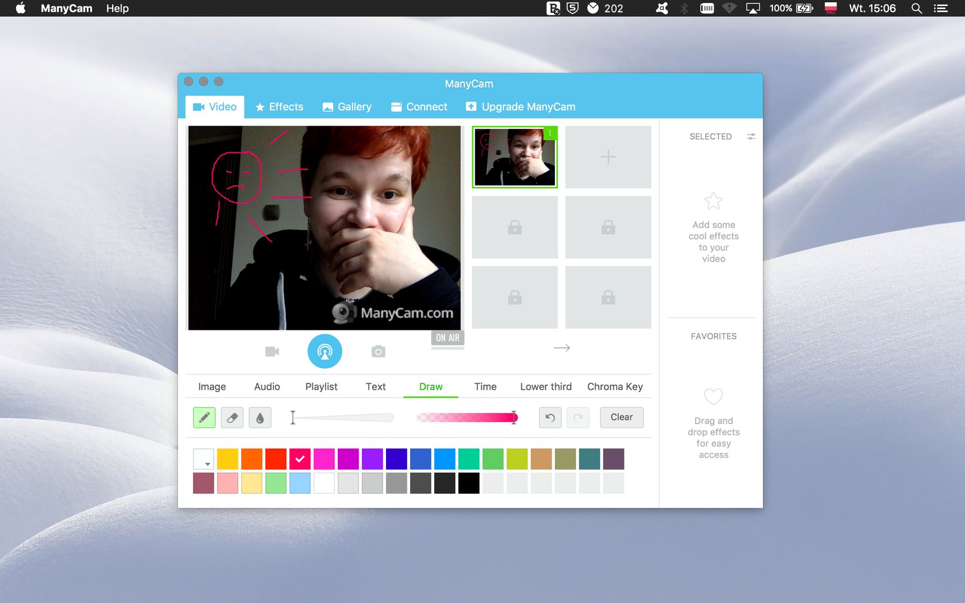Click the ON AIR indicator
The image size is (965, 603).
pos(448,338)
